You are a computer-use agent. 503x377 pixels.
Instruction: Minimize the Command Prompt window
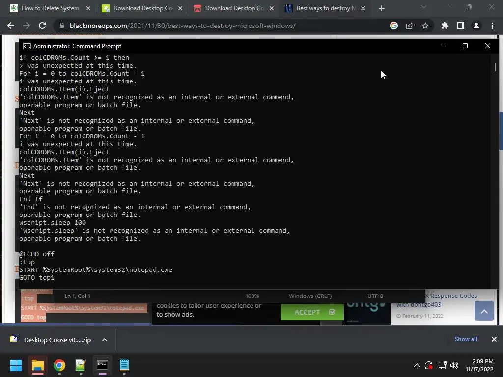(443, 46)
